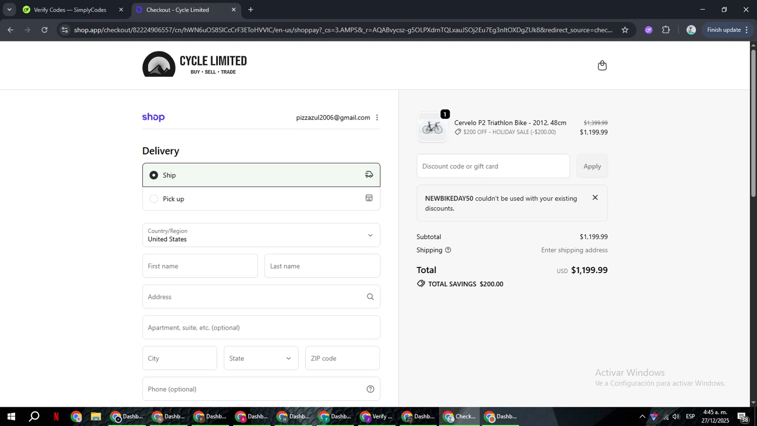Click the TOTAL SAVINGS $200.00 text

coord(465,284)
